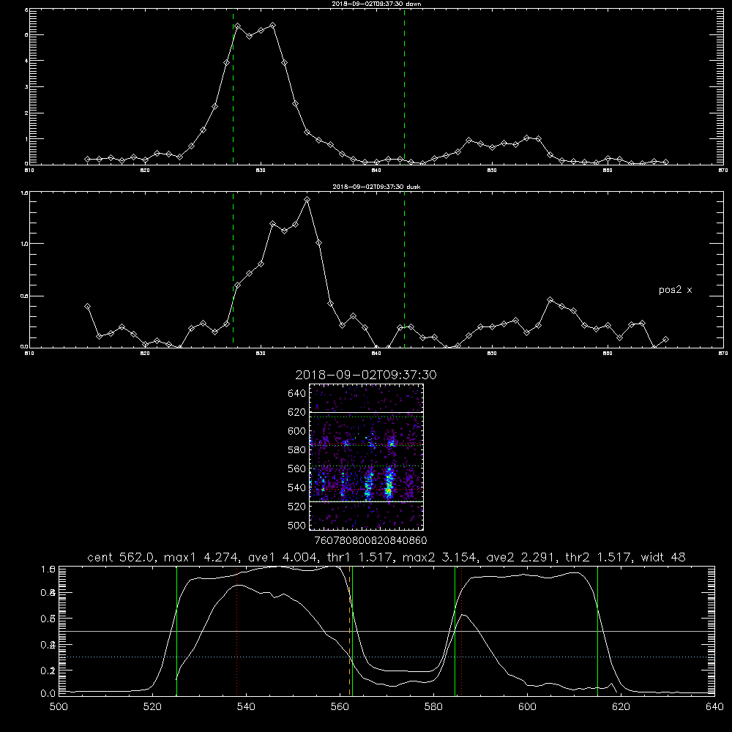732x732 pixels.
Task: Click the green vertical line near 615 in bottom plot
Action: (x=597, y=631)
